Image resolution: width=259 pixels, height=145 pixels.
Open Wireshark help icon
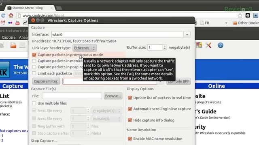point(220,45)
